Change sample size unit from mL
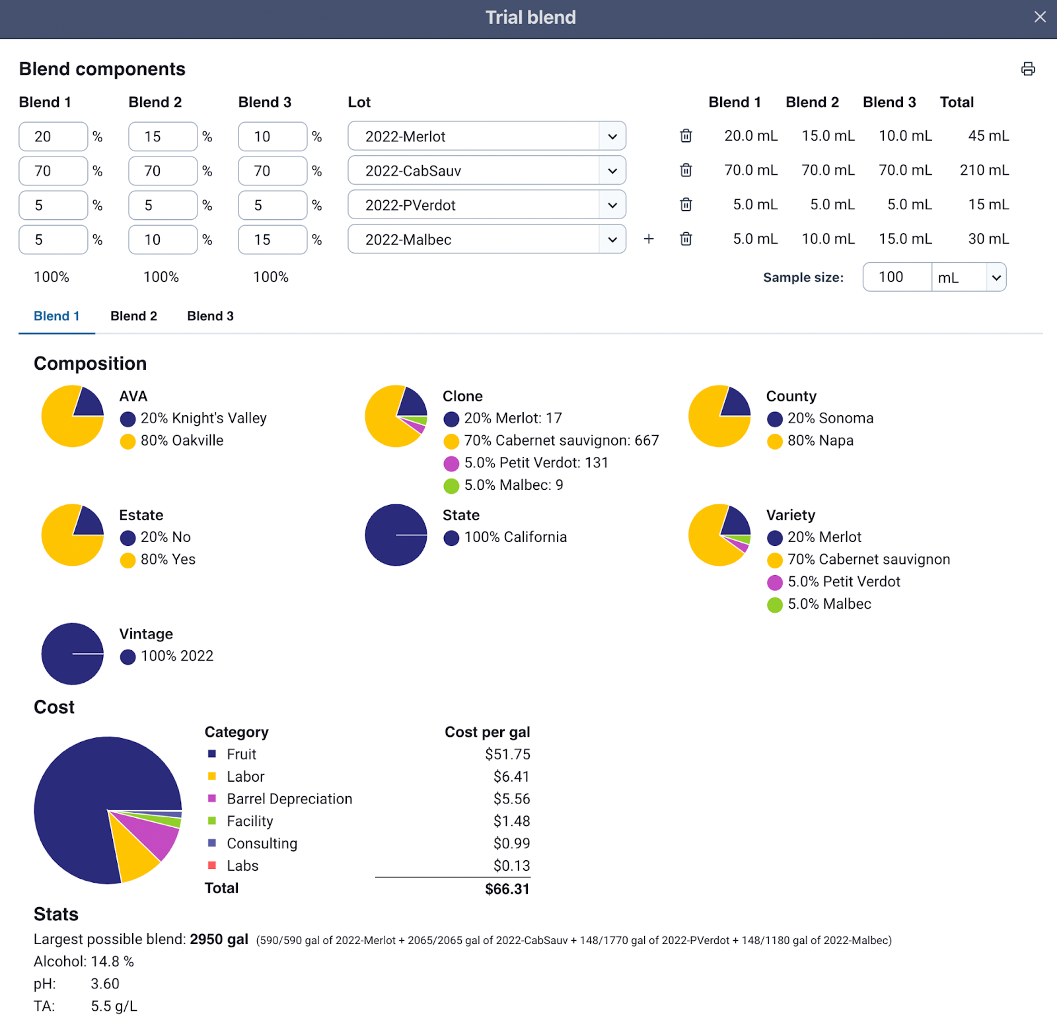The height and width of the screenshot is (1020, 1057). click(x=969, y=277)
